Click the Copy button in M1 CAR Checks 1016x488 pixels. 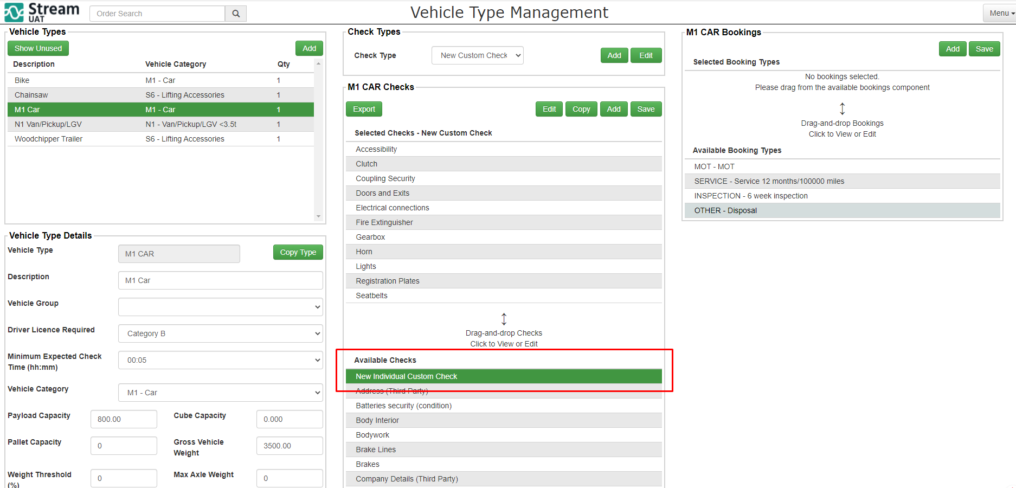point(581,108)
